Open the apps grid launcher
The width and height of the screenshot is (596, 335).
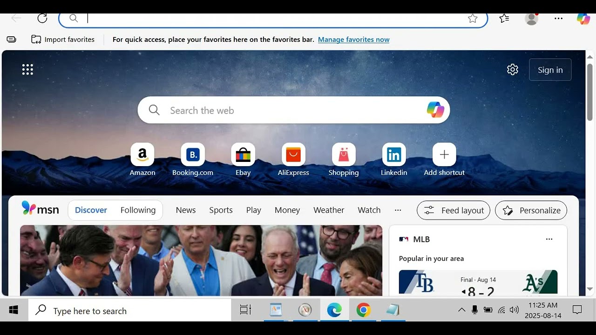[27, 70]
